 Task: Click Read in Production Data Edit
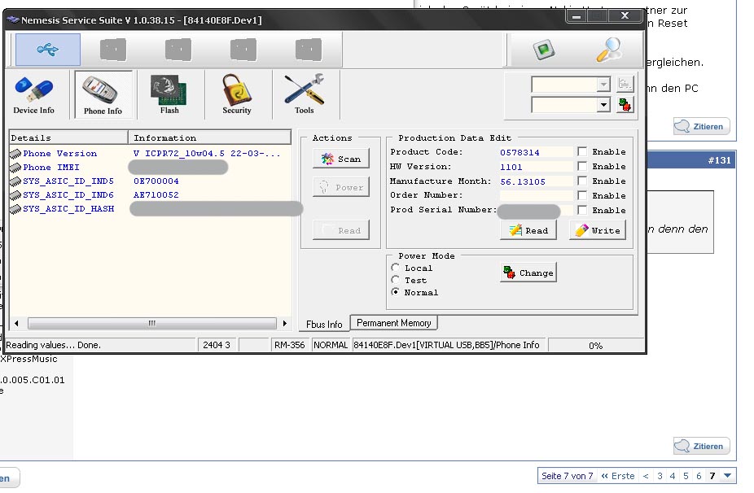click(528, 230)
